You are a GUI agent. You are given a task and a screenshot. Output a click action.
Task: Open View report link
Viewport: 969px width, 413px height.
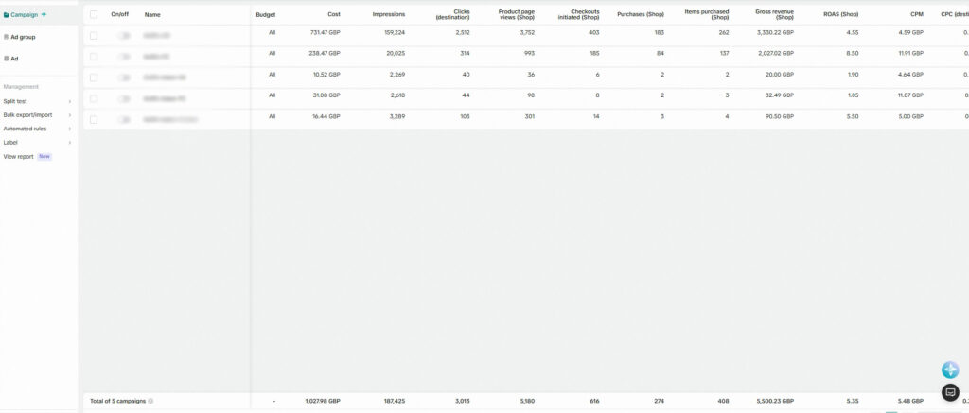tap(18, 157)
